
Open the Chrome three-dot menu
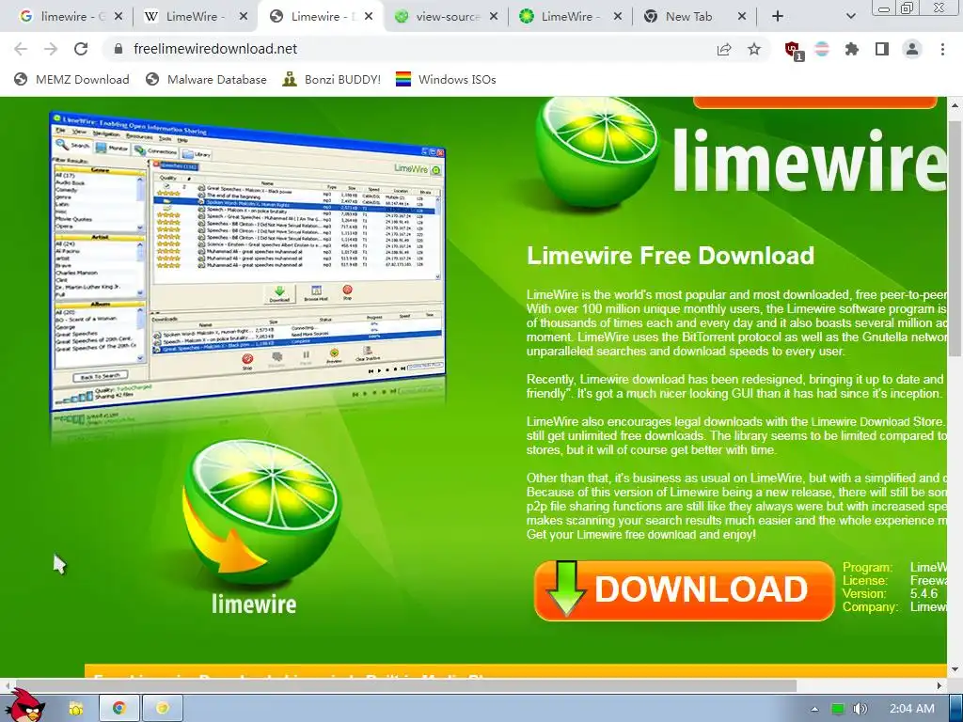pos(942,49)
